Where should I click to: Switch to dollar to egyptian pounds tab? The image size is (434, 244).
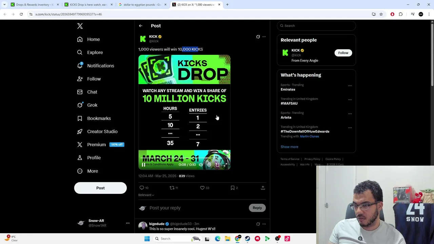(x=142, y=5)
